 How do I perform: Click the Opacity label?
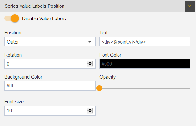(x=107, y=77)
